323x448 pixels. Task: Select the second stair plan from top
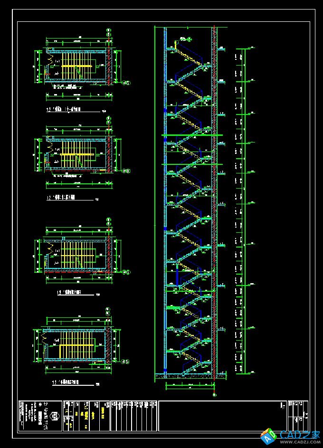[76, 154]
